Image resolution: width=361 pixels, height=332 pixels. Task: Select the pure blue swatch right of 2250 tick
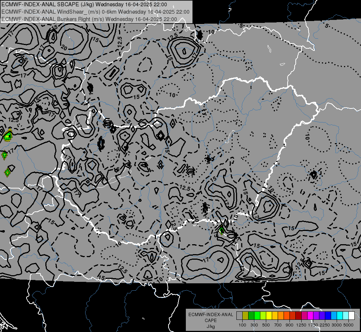pyautogui.click(x=328, y=316)
